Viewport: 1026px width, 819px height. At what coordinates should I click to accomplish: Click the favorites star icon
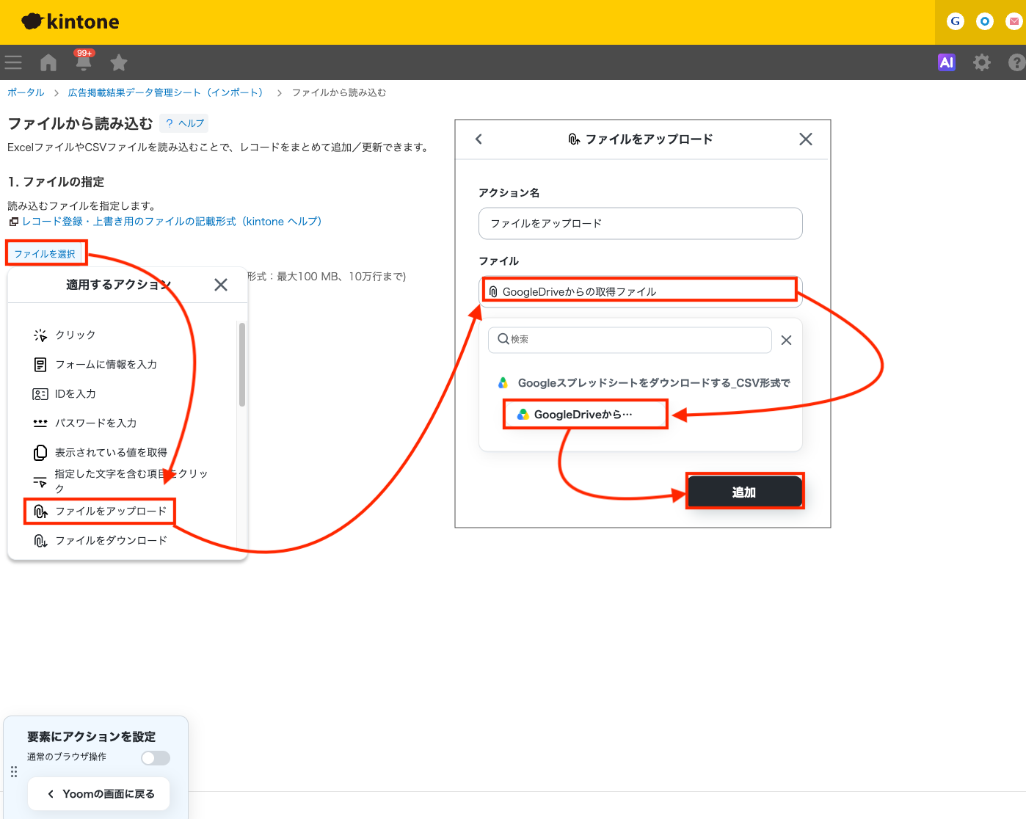[x=119, y=62]
